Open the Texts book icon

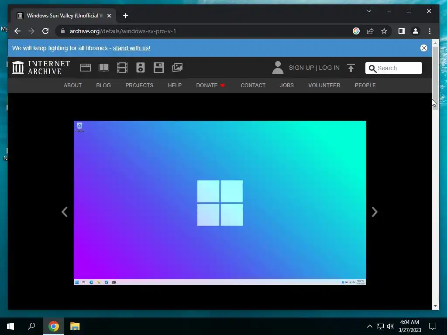pyautogui.click(x=104, y=68)
